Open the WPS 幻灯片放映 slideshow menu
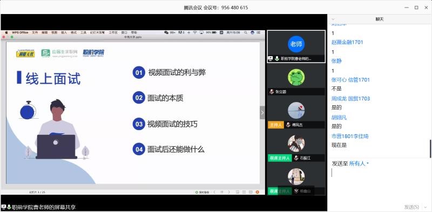Screen dimensions: 432x212 (97, 32)
